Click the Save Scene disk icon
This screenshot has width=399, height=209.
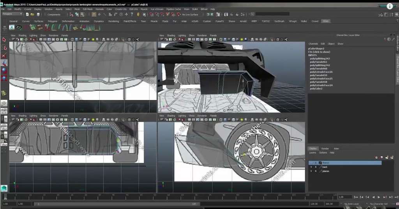[38, 14]
